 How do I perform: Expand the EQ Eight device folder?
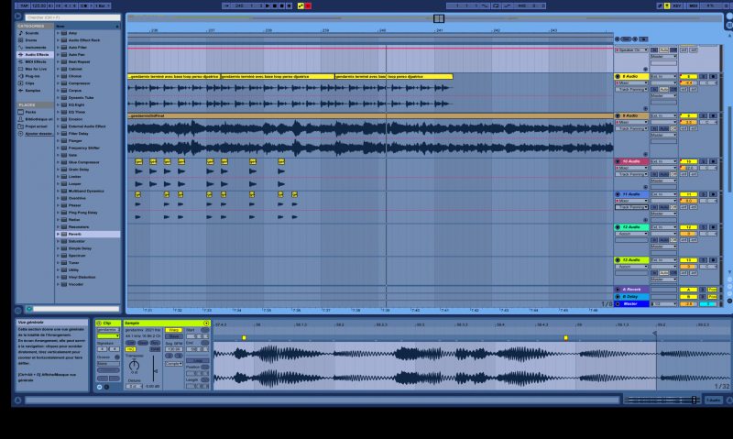[x=59, y=105]
